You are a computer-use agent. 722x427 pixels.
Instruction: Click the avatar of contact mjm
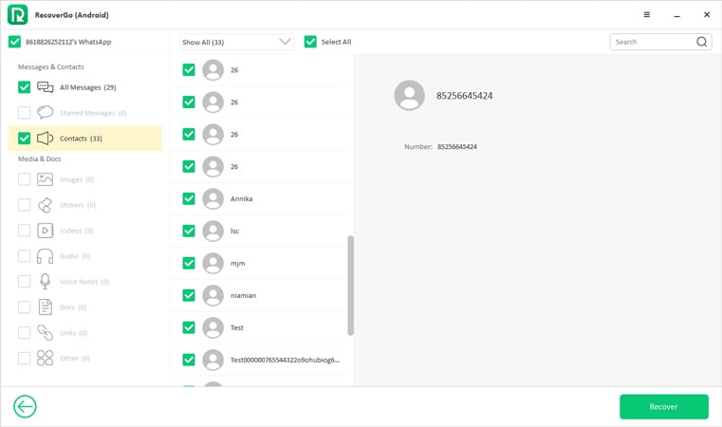click(213, 263)
